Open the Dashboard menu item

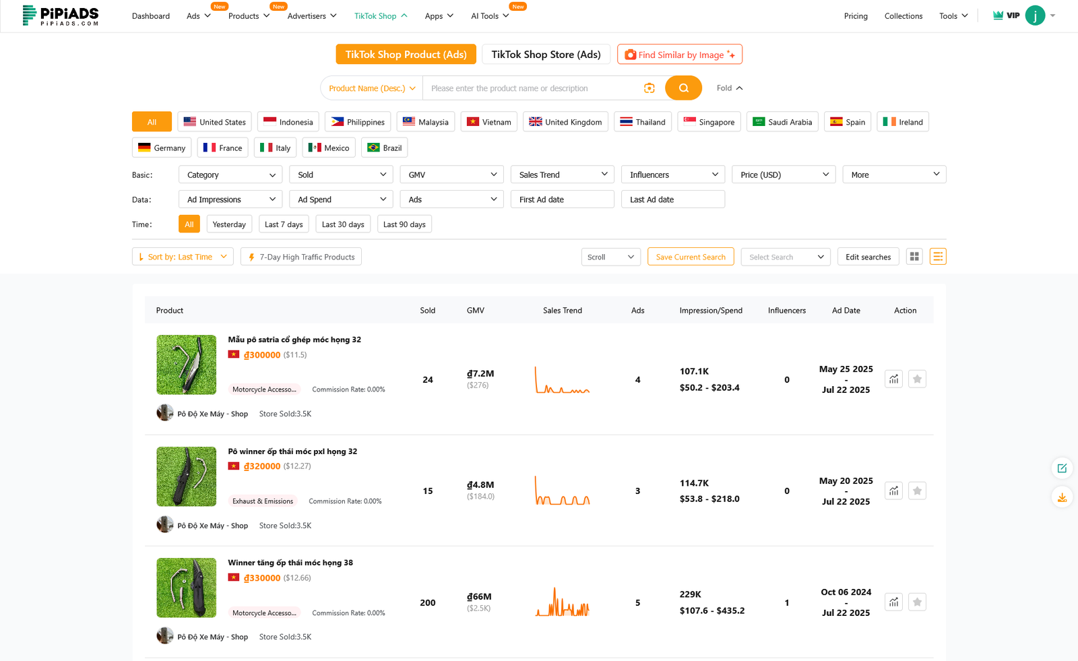click(151, 15)
